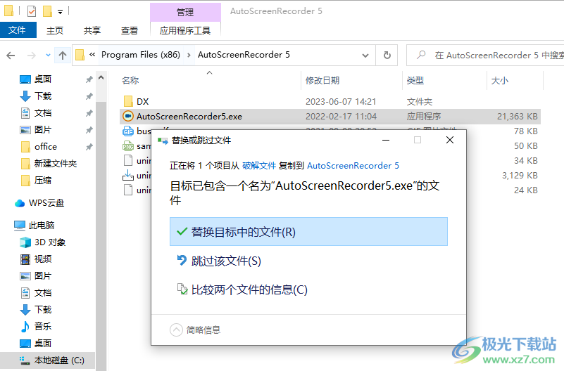
Task: Click the skip arrow icon beside 跳过该文件
Action: pyautogui.click(x=182, y=260)
